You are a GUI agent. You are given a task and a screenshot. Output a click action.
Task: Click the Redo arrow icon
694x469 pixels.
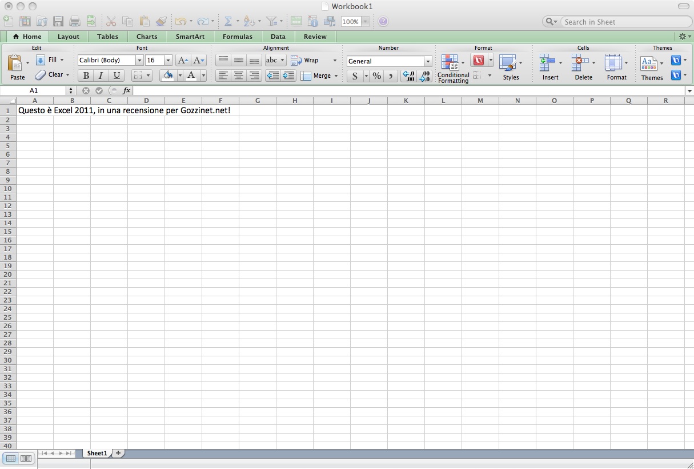tap(202, 22)
